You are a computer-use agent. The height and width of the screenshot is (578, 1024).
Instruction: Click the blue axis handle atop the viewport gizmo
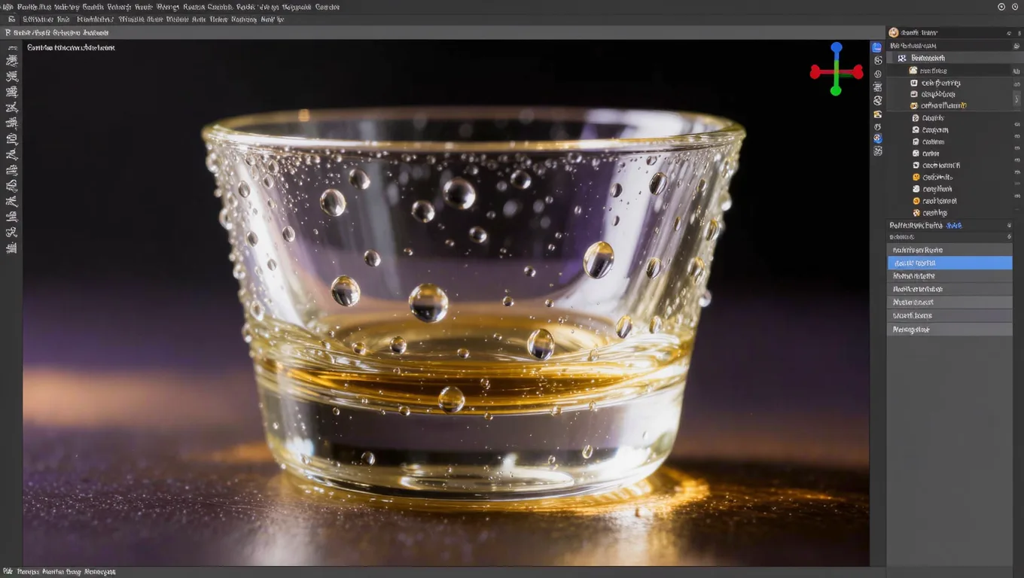(x=836, y=47)
